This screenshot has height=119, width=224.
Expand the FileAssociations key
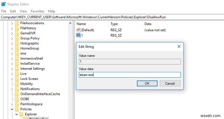[x=12, y=23]
